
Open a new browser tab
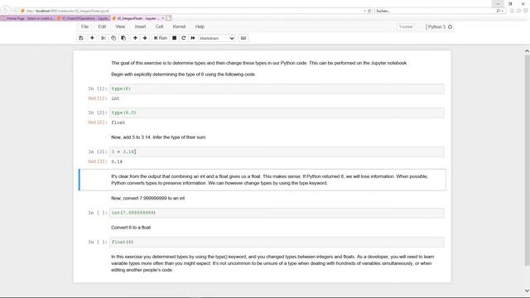click(x=169, y=18)
